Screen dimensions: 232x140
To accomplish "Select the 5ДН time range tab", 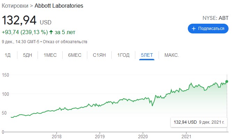I will [x=27, y=55].
